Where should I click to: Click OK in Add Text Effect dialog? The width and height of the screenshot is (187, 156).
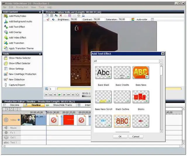coord(120,136)
